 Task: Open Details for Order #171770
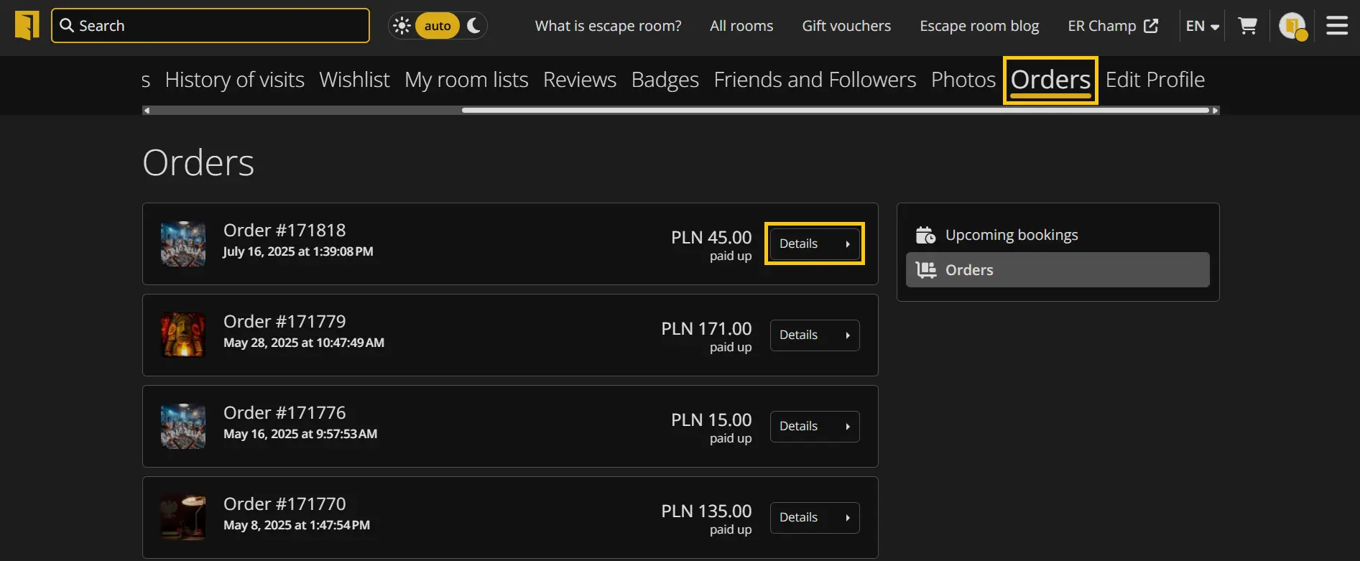pyautogui.click(x=814, y=518)
